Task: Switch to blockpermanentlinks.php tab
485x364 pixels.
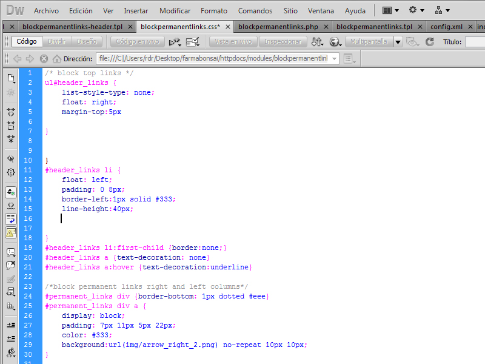Action: [x=278, y=27]
